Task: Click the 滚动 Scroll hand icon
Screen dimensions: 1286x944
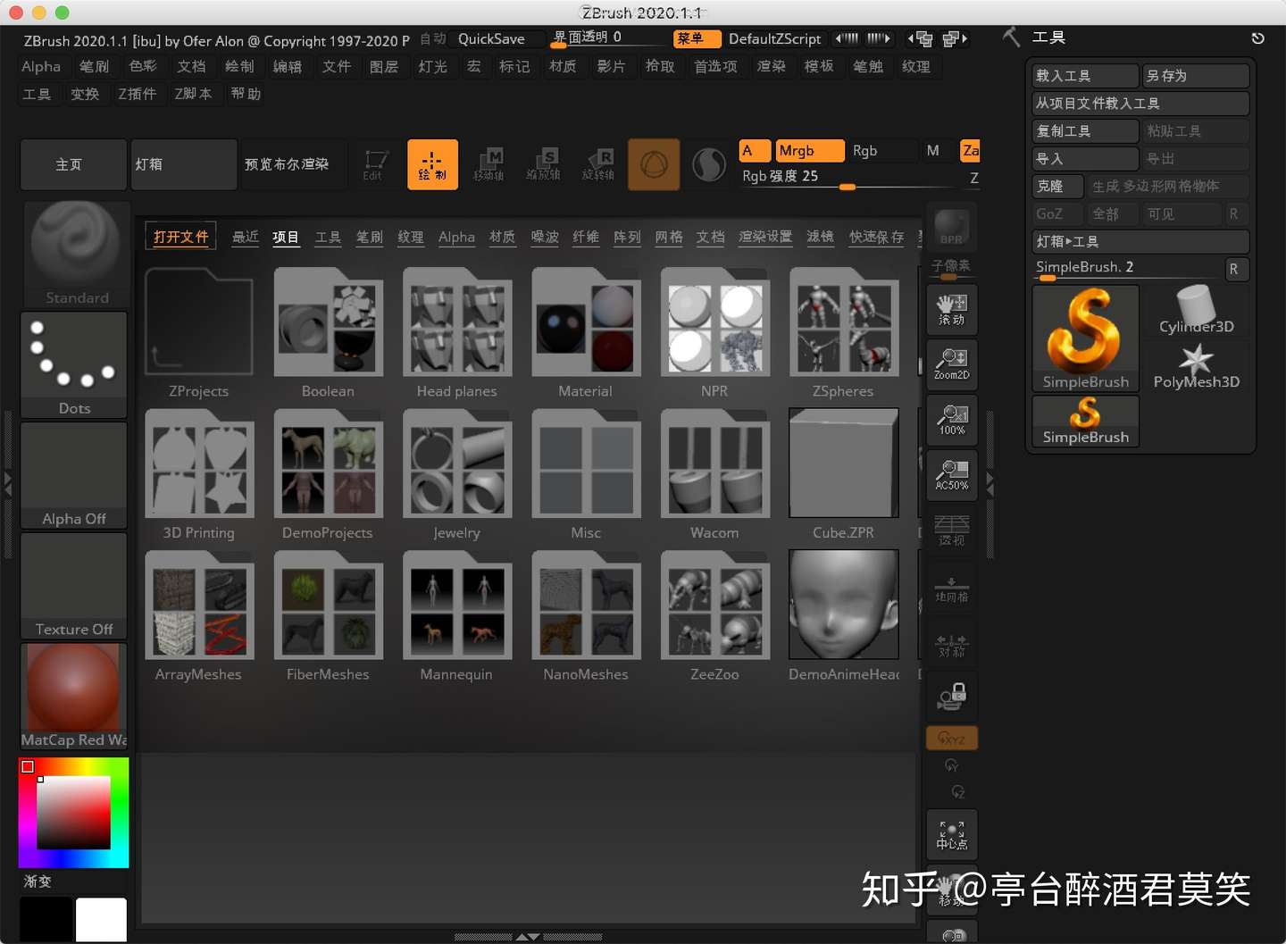Action: tap(952, 308)
